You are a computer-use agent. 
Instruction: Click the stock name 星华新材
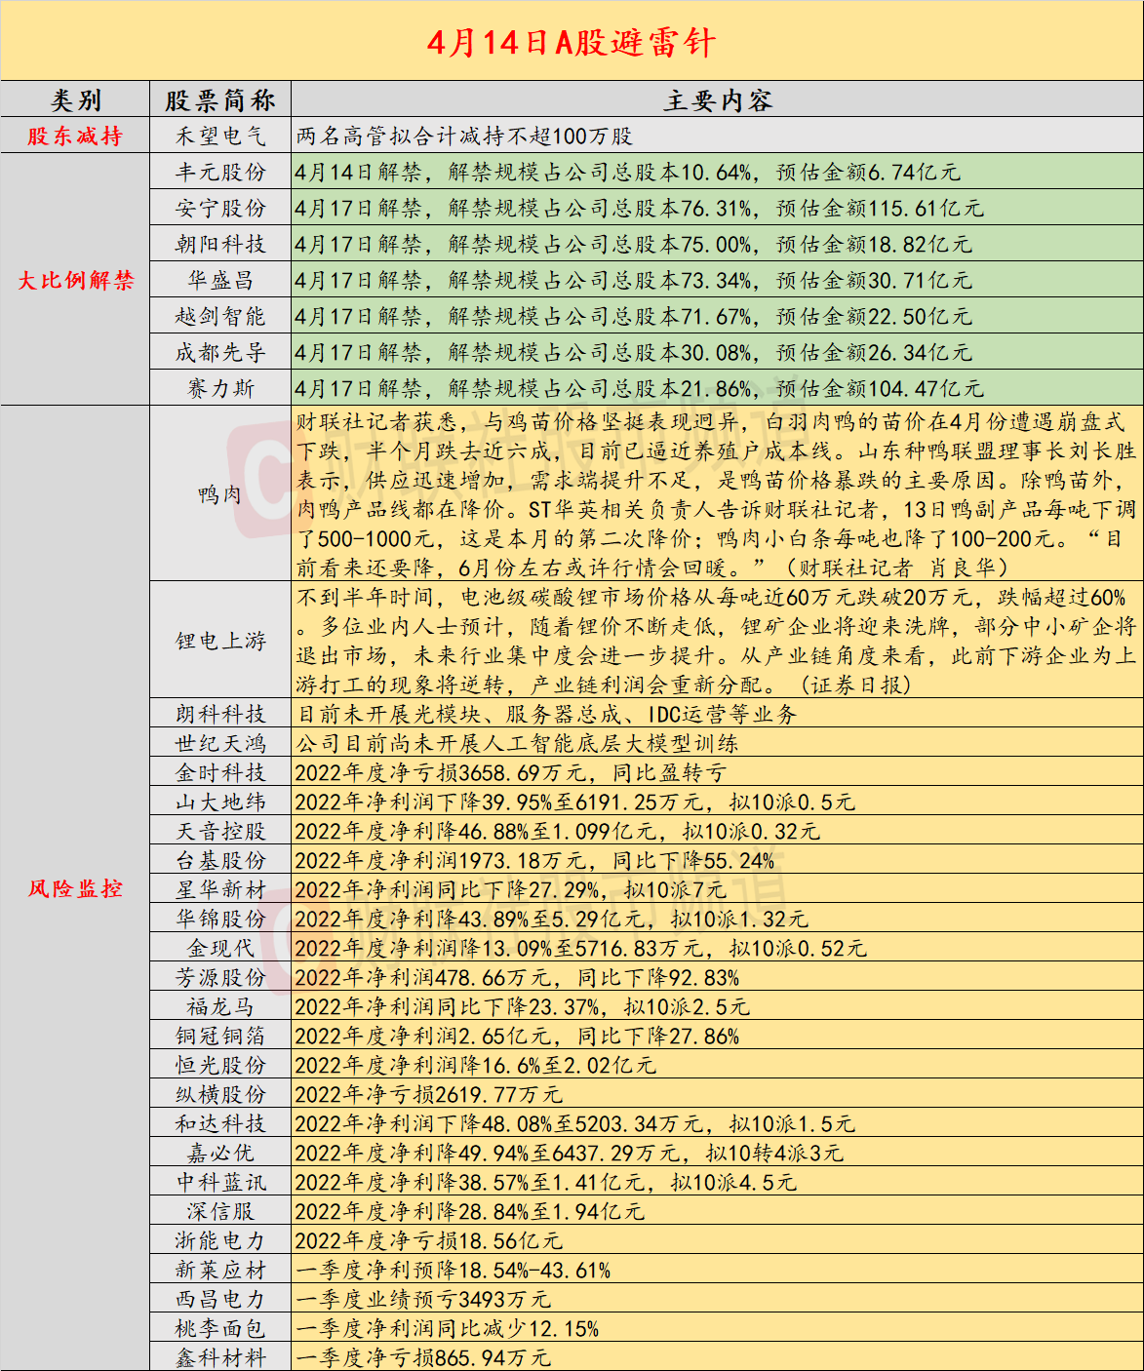tap(220, 890)
